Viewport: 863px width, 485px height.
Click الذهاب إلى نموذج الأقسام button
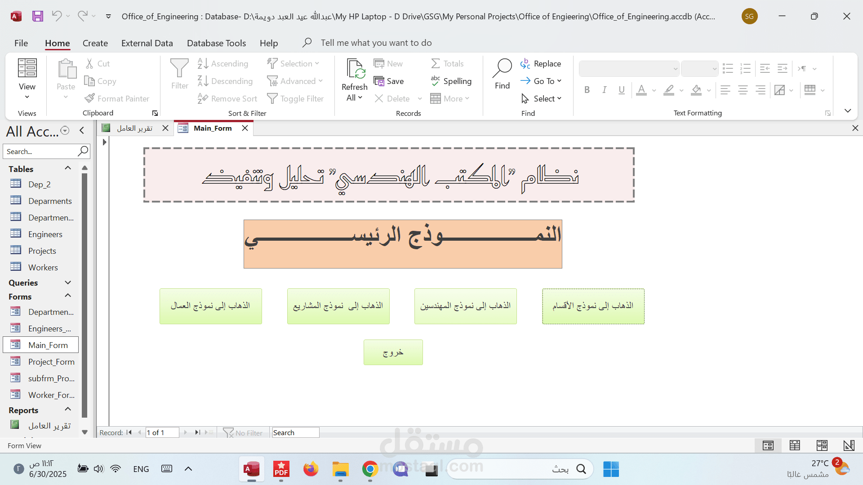[x=593, y=306]
